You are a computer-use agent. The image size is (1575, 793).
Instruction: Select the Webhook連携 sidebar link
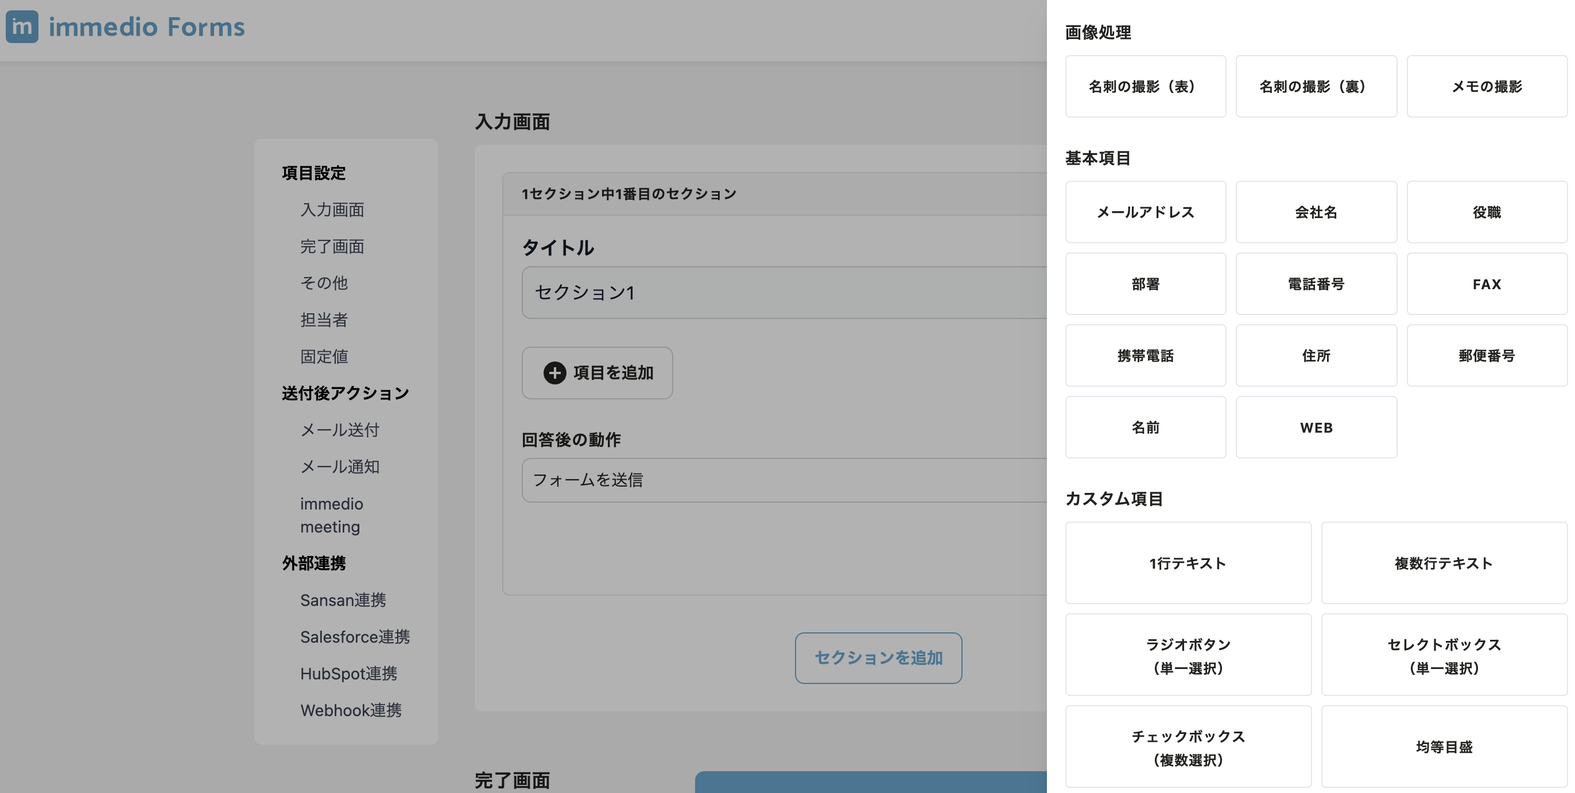click(x=350, y=710)
